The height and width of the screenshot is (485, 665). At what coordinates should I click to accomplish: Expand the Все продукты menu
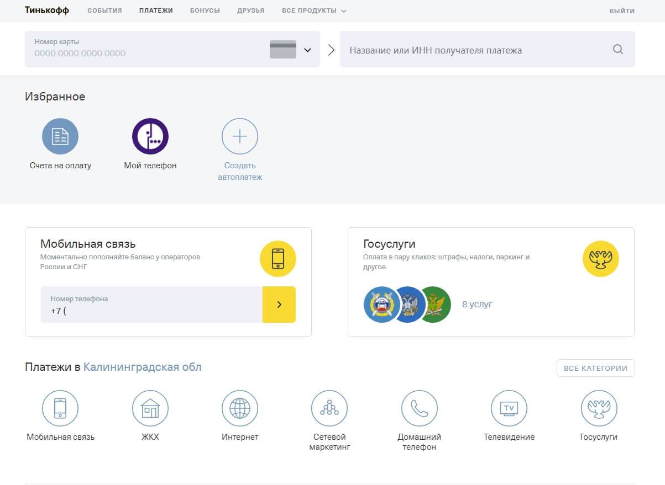point(314,10)
